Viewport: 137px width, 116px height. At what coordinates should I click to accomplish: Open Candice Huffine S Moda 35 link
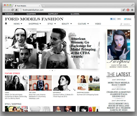pos(64,96)
